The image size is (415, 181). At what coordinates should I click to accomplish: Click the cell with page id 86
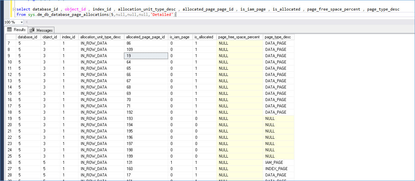[x=146, y=43]
